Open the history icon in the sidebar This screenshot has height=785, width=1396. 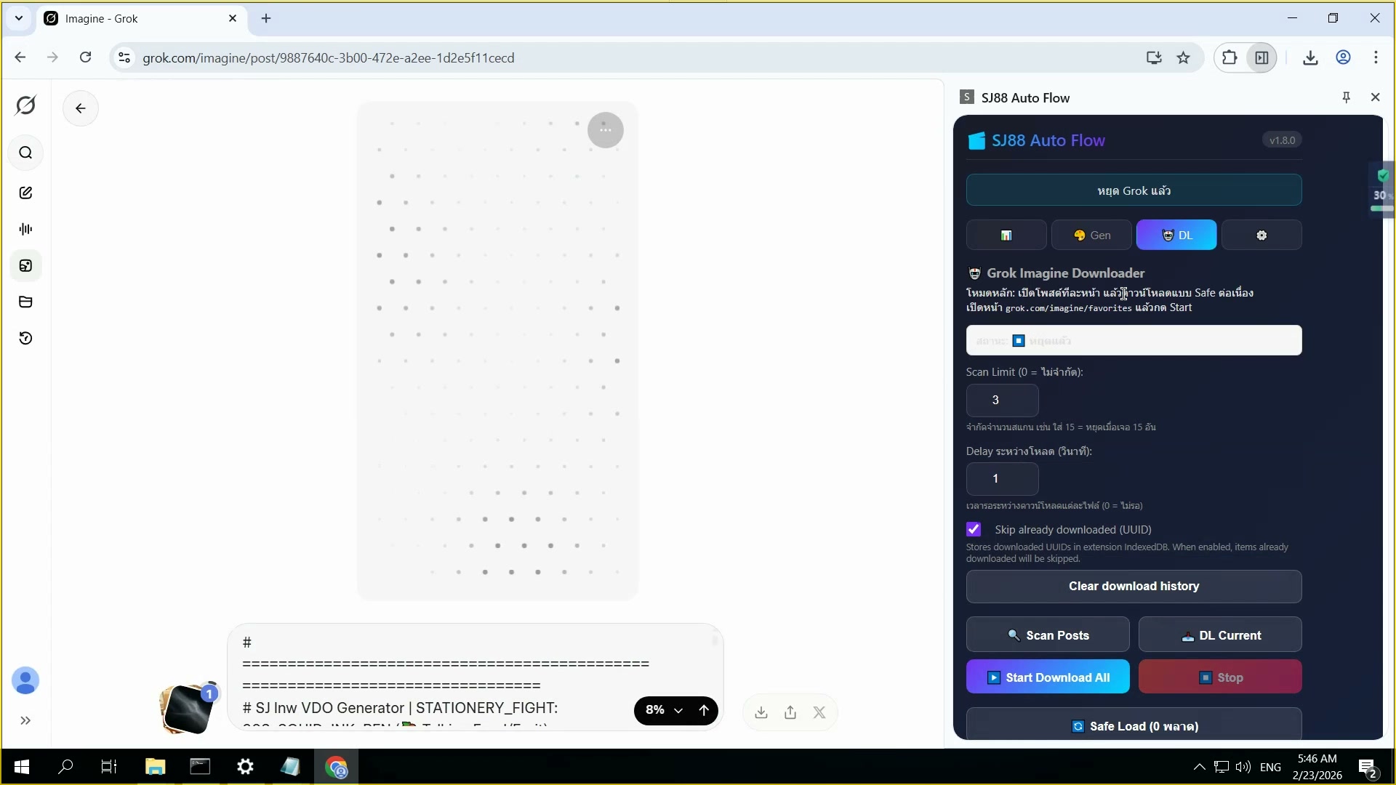tap(25, 339)
